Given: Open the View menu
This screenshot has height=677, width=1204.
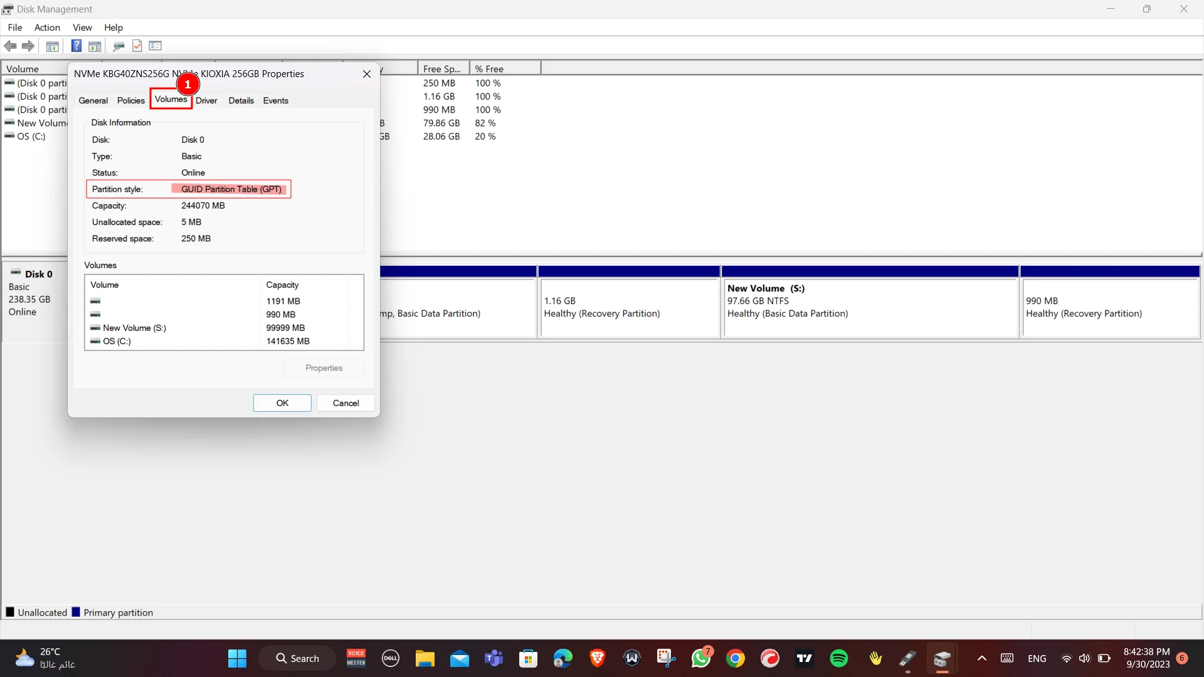Looking at the screenshot, I should point(82,28).
